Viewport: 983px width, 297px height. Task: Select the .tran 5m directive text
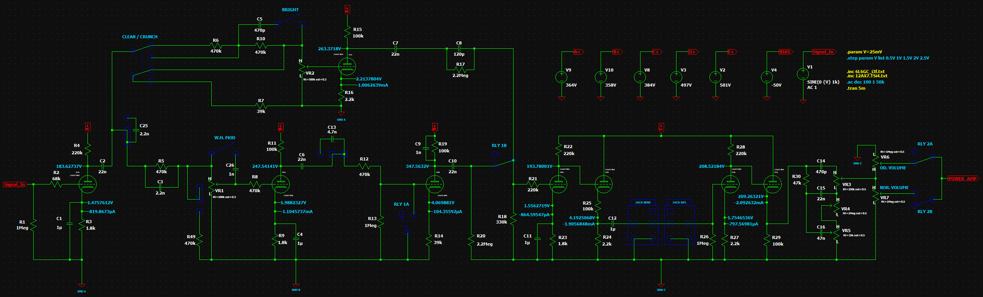point(856,88)
